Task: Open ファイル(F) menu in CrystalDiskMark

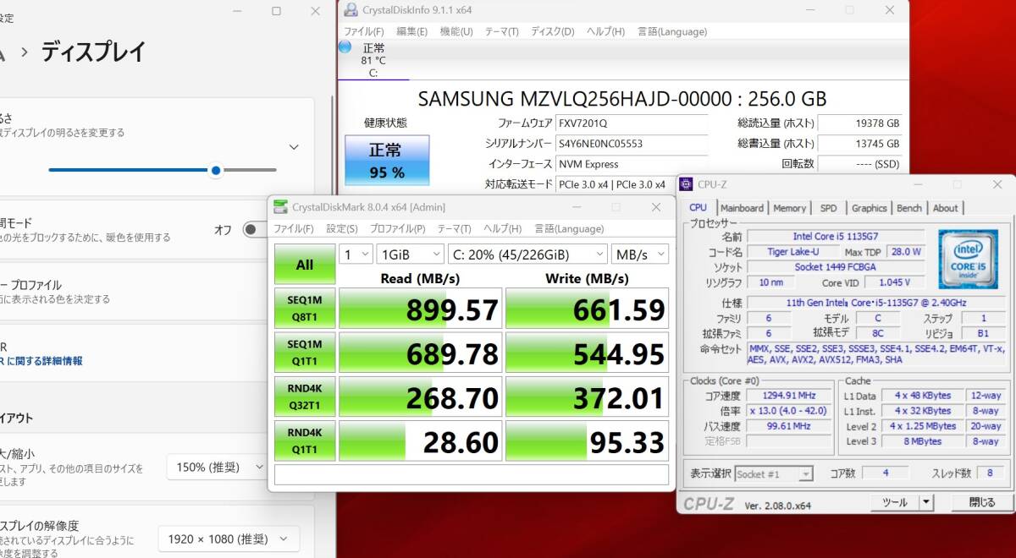Action: (293, 229)
